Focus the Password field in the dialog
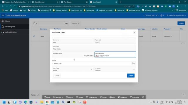Screen dimensions: 188x105 click(x=115, y=41)
